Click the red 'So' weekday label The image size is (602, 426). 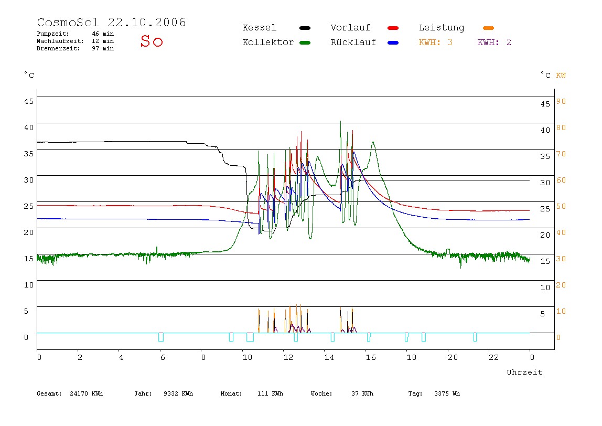tap(152, 41)
